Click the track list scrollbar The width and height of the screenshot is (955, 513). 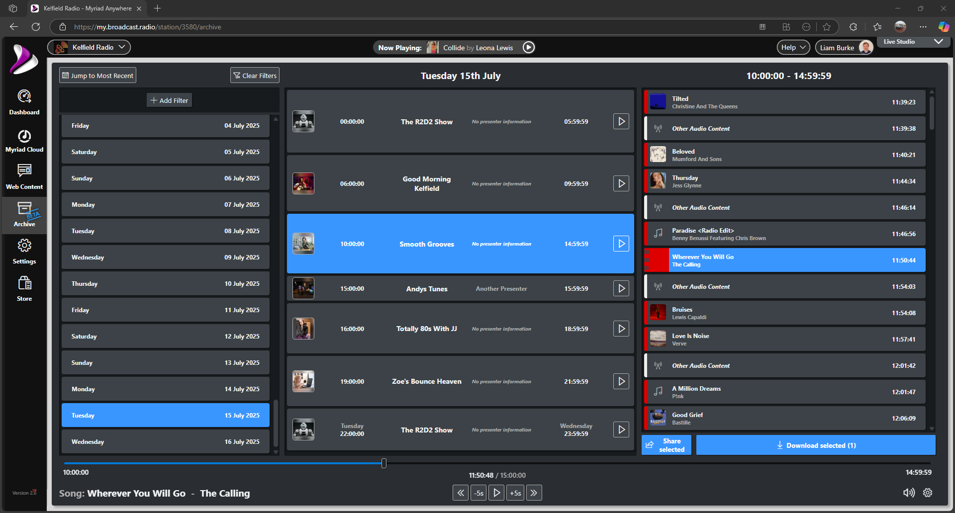[932, 113]
